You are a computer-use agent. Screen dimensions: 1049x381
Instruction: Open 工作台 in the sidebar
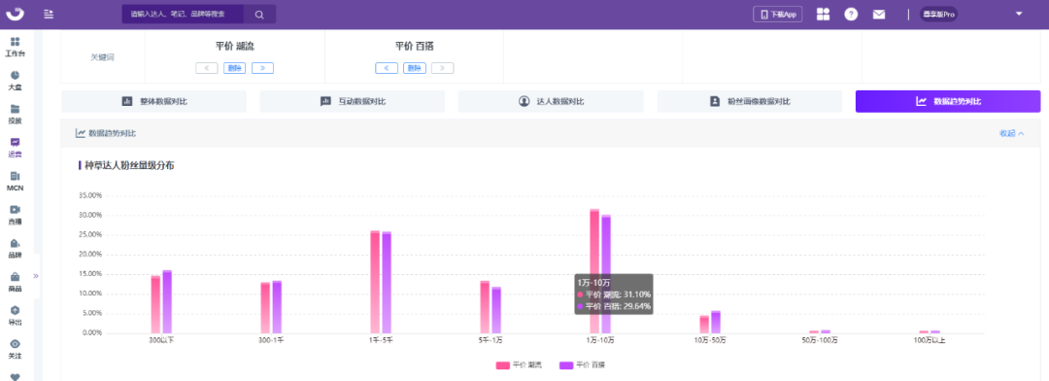point(15,47)
